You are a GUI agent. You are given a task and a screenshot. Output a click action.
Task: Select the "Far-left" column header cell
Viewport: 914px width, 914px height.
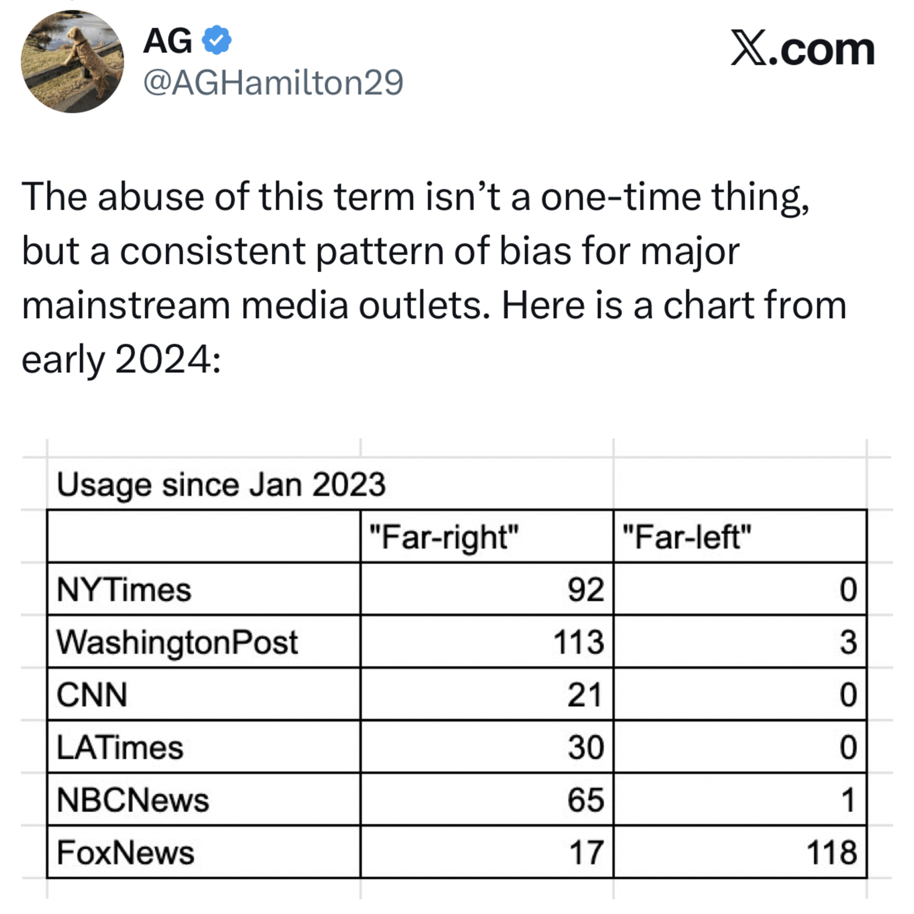pos(740,537)
